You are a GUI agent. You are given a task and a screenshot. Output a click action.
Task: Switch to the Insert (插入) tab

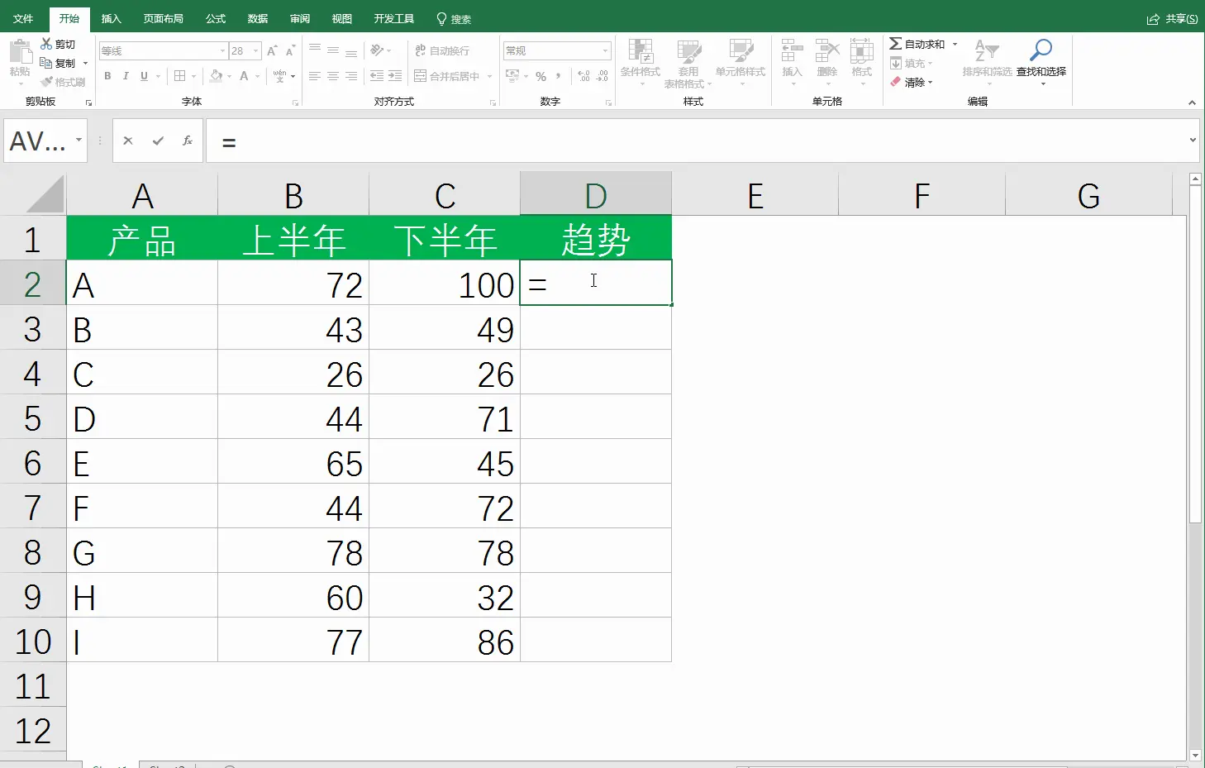pos(111,18)
